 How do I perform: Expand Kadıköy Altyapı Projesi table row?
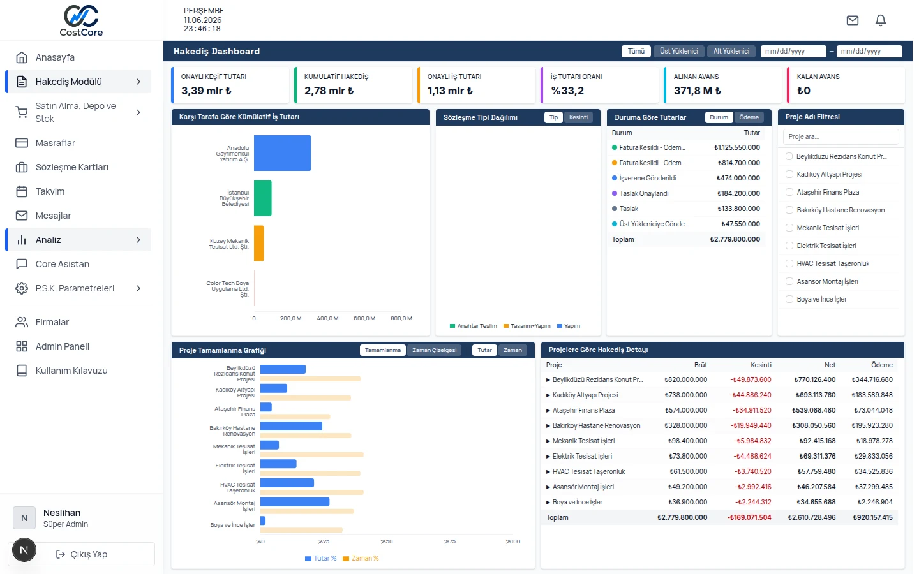(548, 395)
